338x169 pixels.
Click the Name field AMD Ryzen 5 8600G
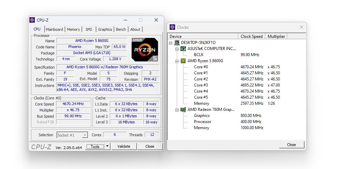[x=92, y=41]
